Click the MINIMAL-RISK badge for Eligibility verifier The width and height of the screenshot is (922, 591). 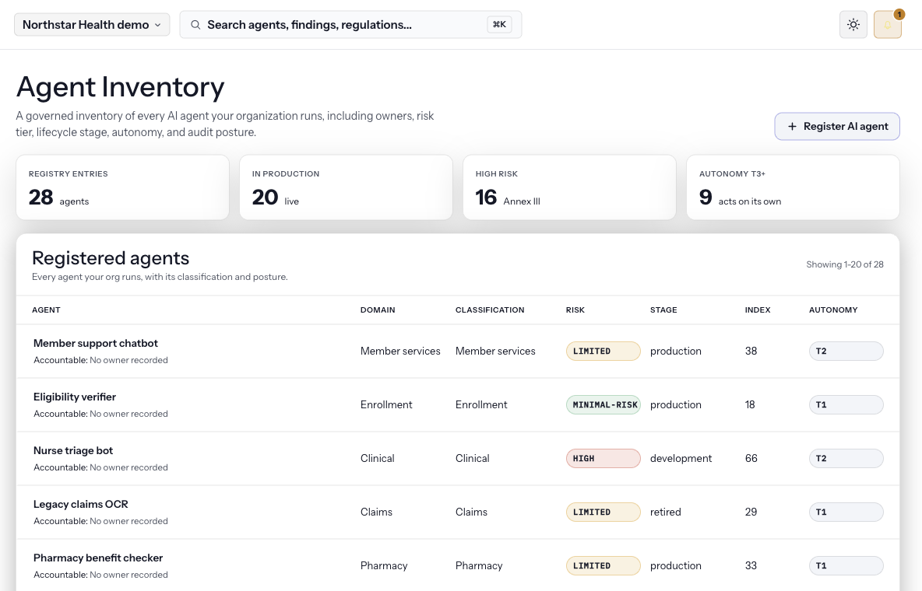tap(603, 405)
